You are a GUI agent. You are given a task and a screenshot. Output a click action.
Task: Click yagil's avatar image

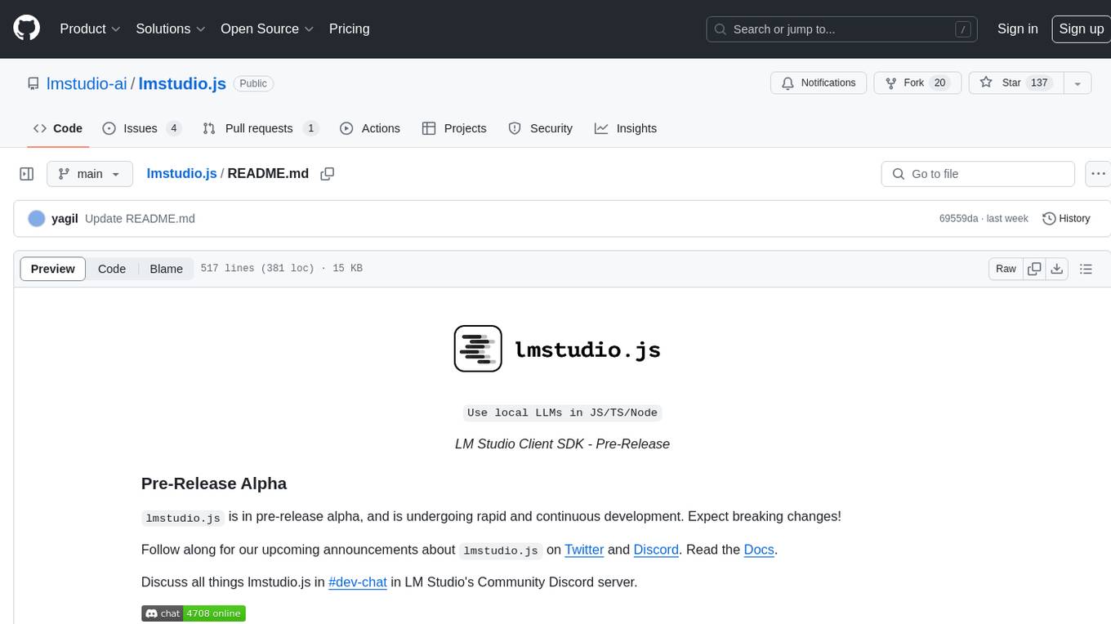36,219
